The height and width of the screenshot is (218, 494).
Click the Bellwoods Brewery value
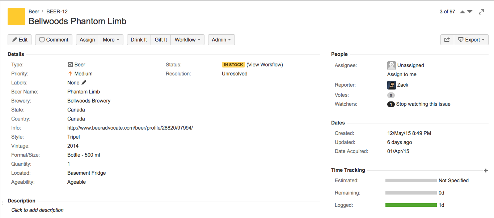tap(89, 101)
